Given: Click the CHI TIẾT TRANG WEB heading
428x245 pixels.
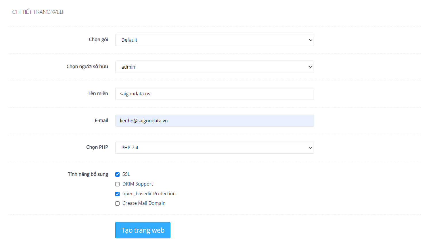Looking at the screenshot, I should click(x=38, y=12).
